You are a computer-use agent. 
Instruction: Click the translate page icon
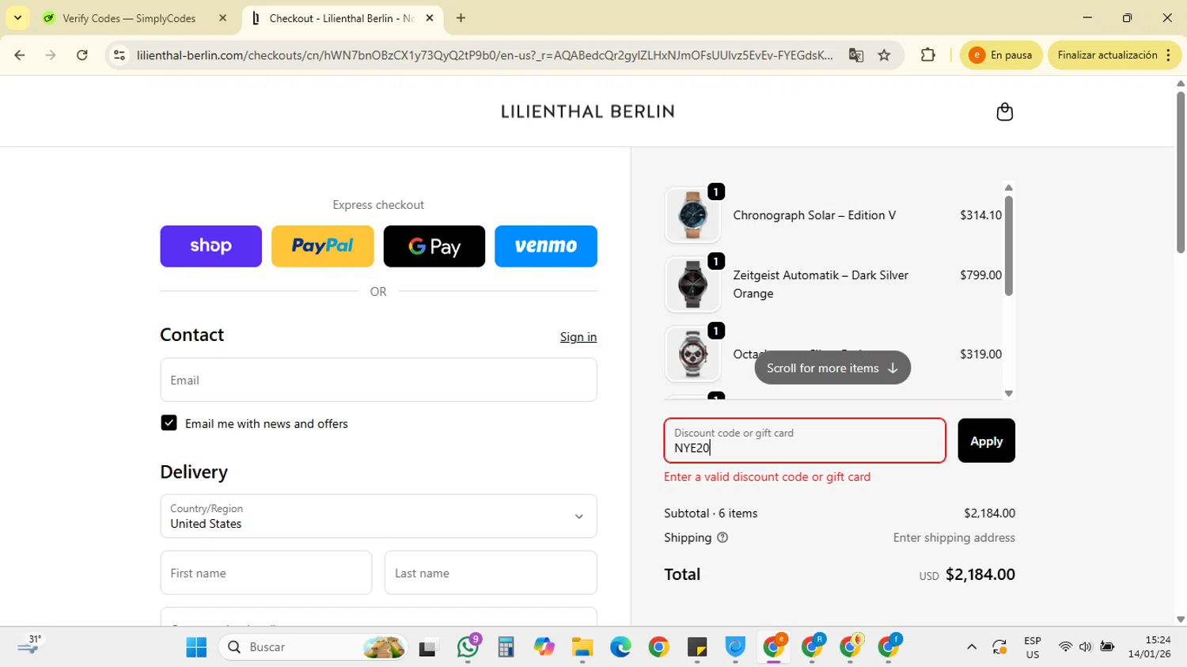tap(855, 55)
